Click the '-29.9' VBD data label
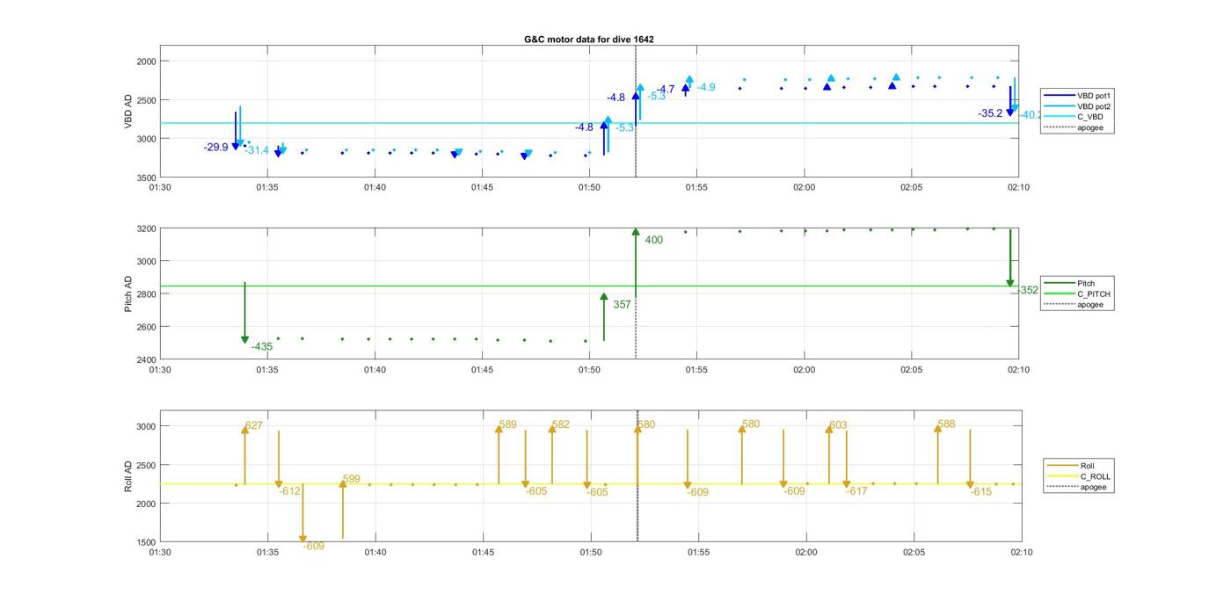 click(215, 148)
